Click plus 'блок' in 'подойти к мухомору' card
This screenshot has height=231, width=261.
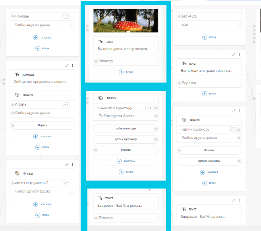[121, 172]
